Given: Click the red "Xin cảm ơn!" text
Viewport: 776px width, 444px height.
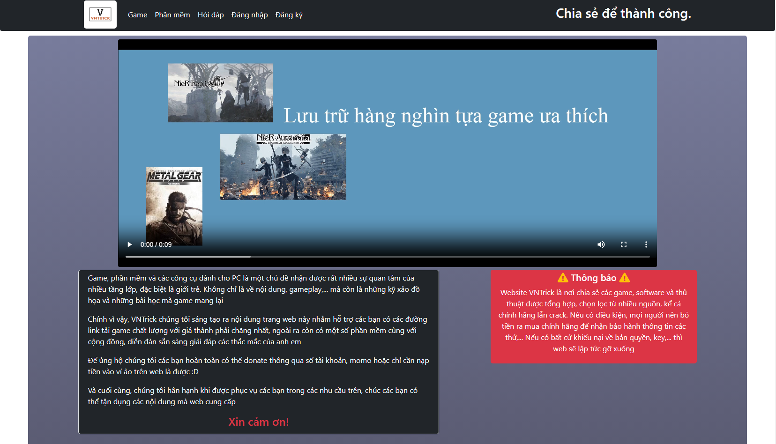Looking at the screenshot, I should click(259, 422).
